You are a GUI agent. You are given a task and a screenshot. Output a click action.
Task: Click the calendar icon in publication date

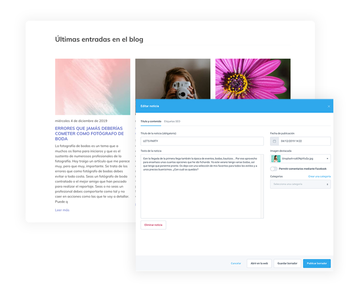pyautogui.click(x=274, y=141)
